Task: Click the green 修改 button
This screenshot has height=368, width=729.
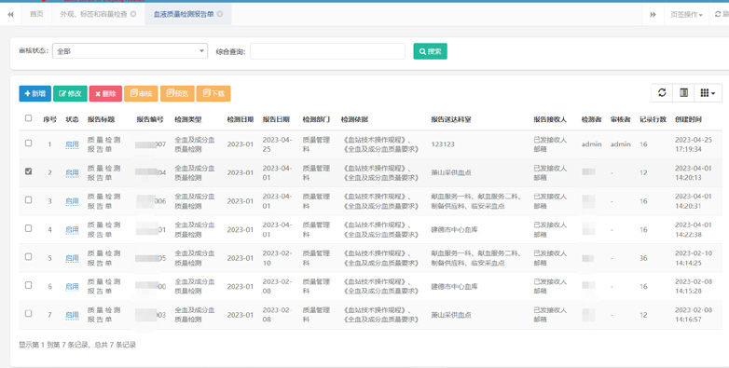Action: point(70,93)
